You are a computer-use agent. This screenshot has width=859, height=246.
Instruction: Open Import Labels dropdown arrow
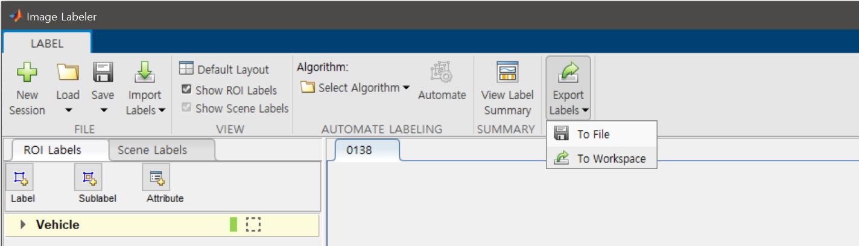click(162, 111)
